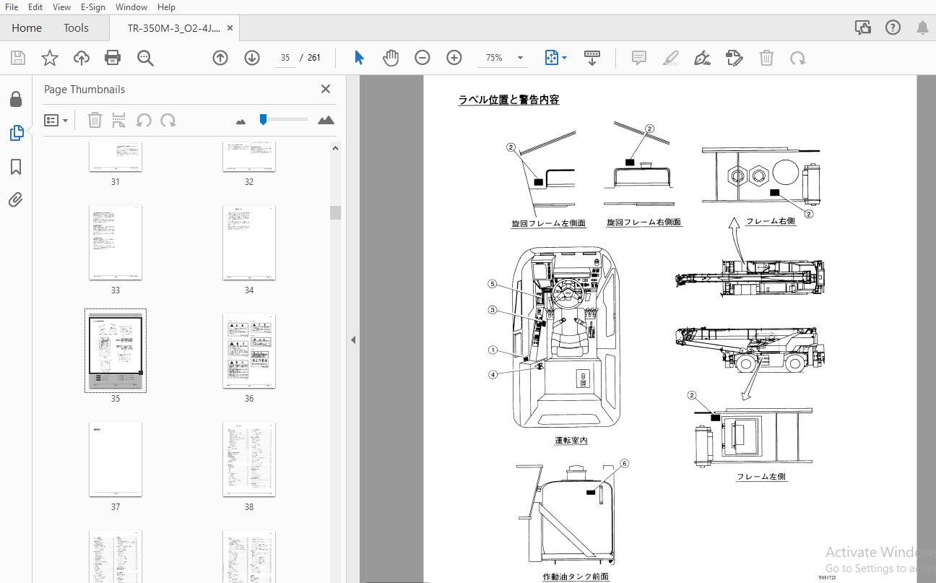Click the Save file icon
The image size is (936, 583).
[18, 58]
